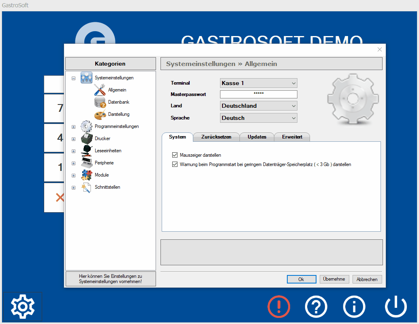
Task: Open the Sprache dropdown showing Deutsch
Action: (259, 118)
